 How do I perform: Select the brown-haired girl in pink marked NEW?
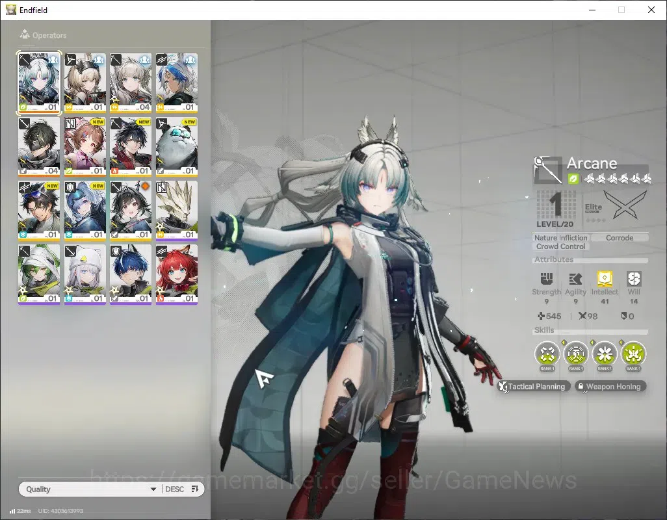[85, 147]
